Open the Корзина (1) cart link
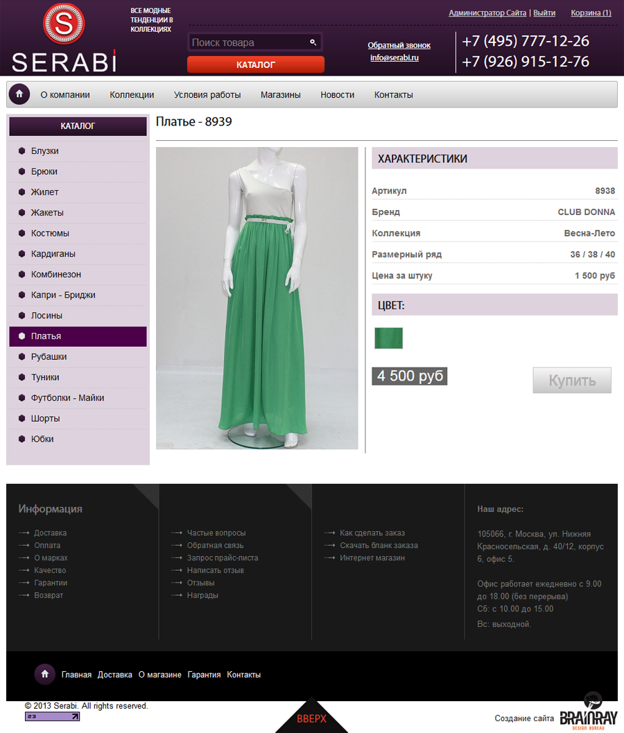 click(591, 12)
